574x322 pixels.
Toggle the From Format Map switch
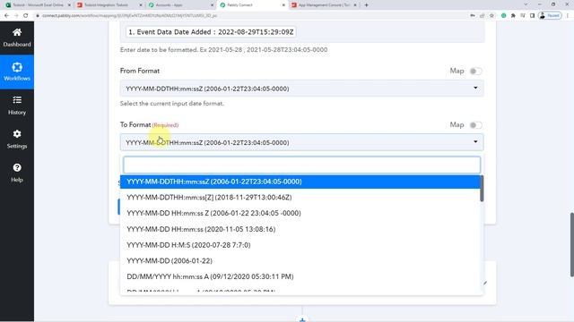click(x=476, y=72)
